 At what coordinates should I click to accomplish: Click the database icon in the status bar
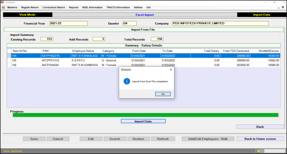(x=258, y=151)
